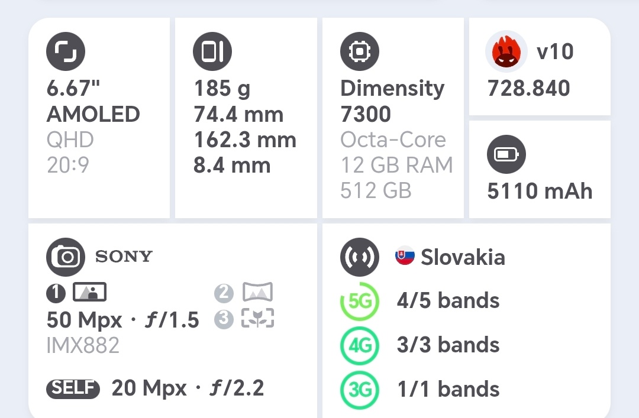The width and height of the screenshot is (639, 418).
Task: Click the network bands antenna icon
Action: pyautogui.click(x=359, y=257)
